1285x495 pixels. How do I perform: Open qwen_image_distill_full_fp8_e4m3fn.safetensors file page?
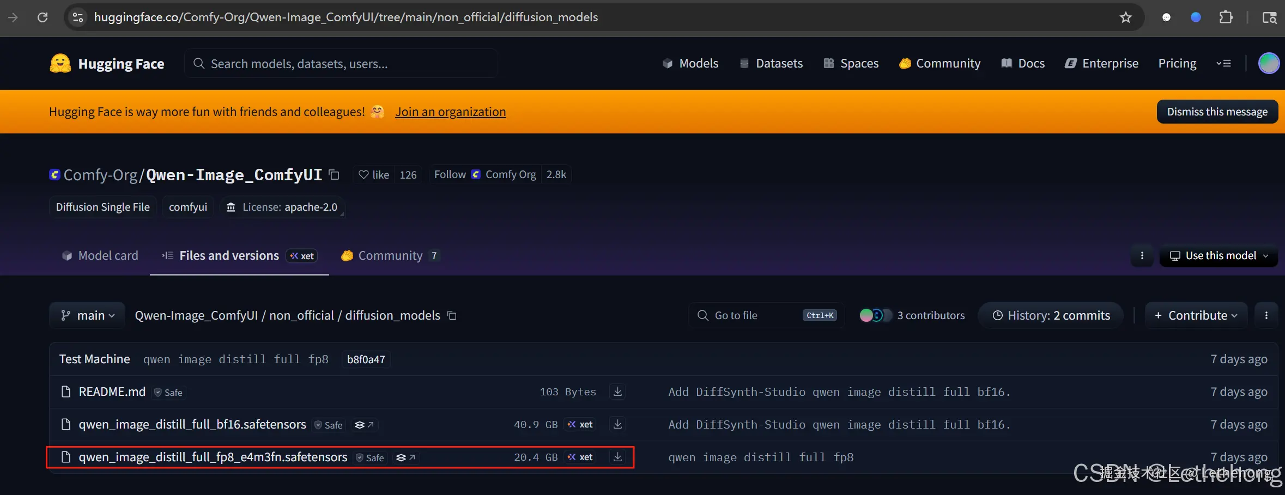(213, 457)
